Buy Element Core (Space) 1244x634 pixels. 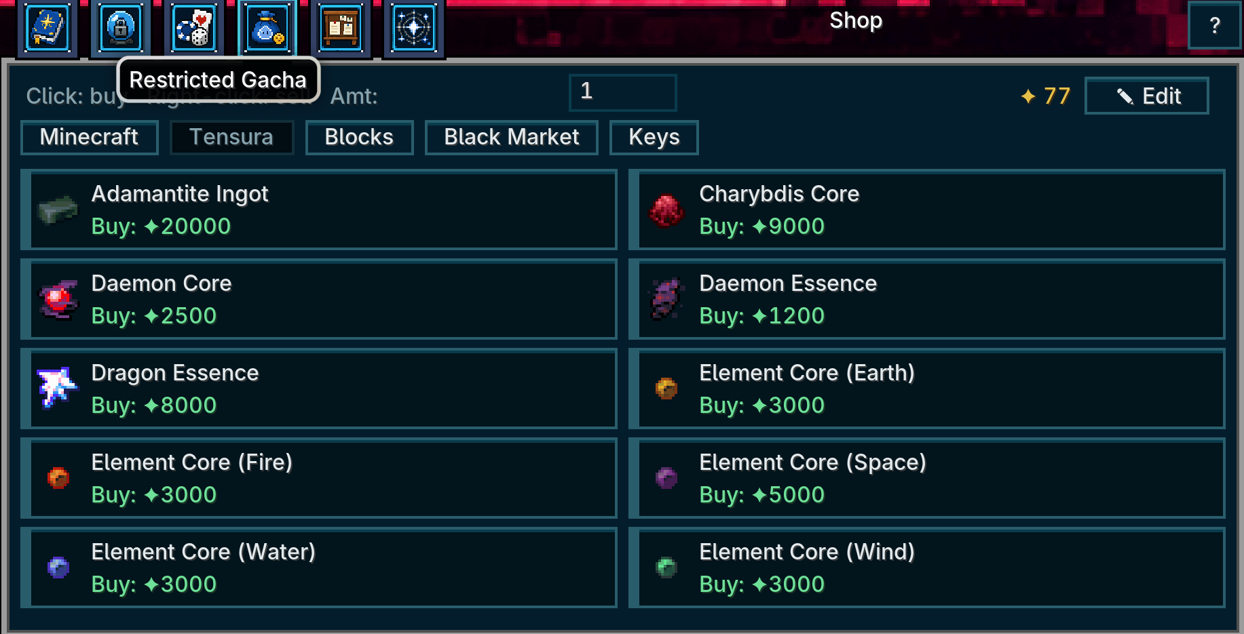(926, 478)
